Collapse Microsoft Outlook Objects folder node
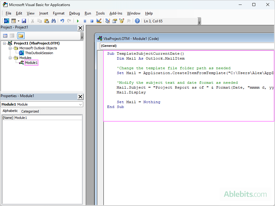Image resolution: width=275 pixels, height=206 pixels. [10, 48]
